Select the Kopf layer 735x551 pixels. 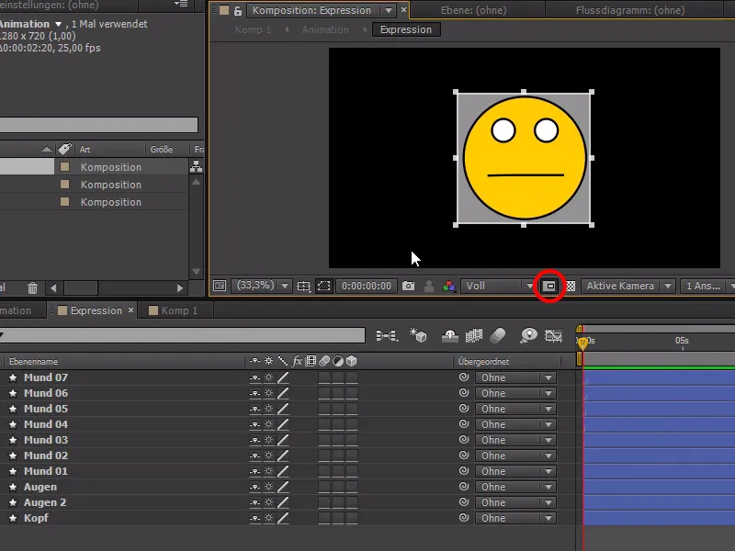point(36,518)
